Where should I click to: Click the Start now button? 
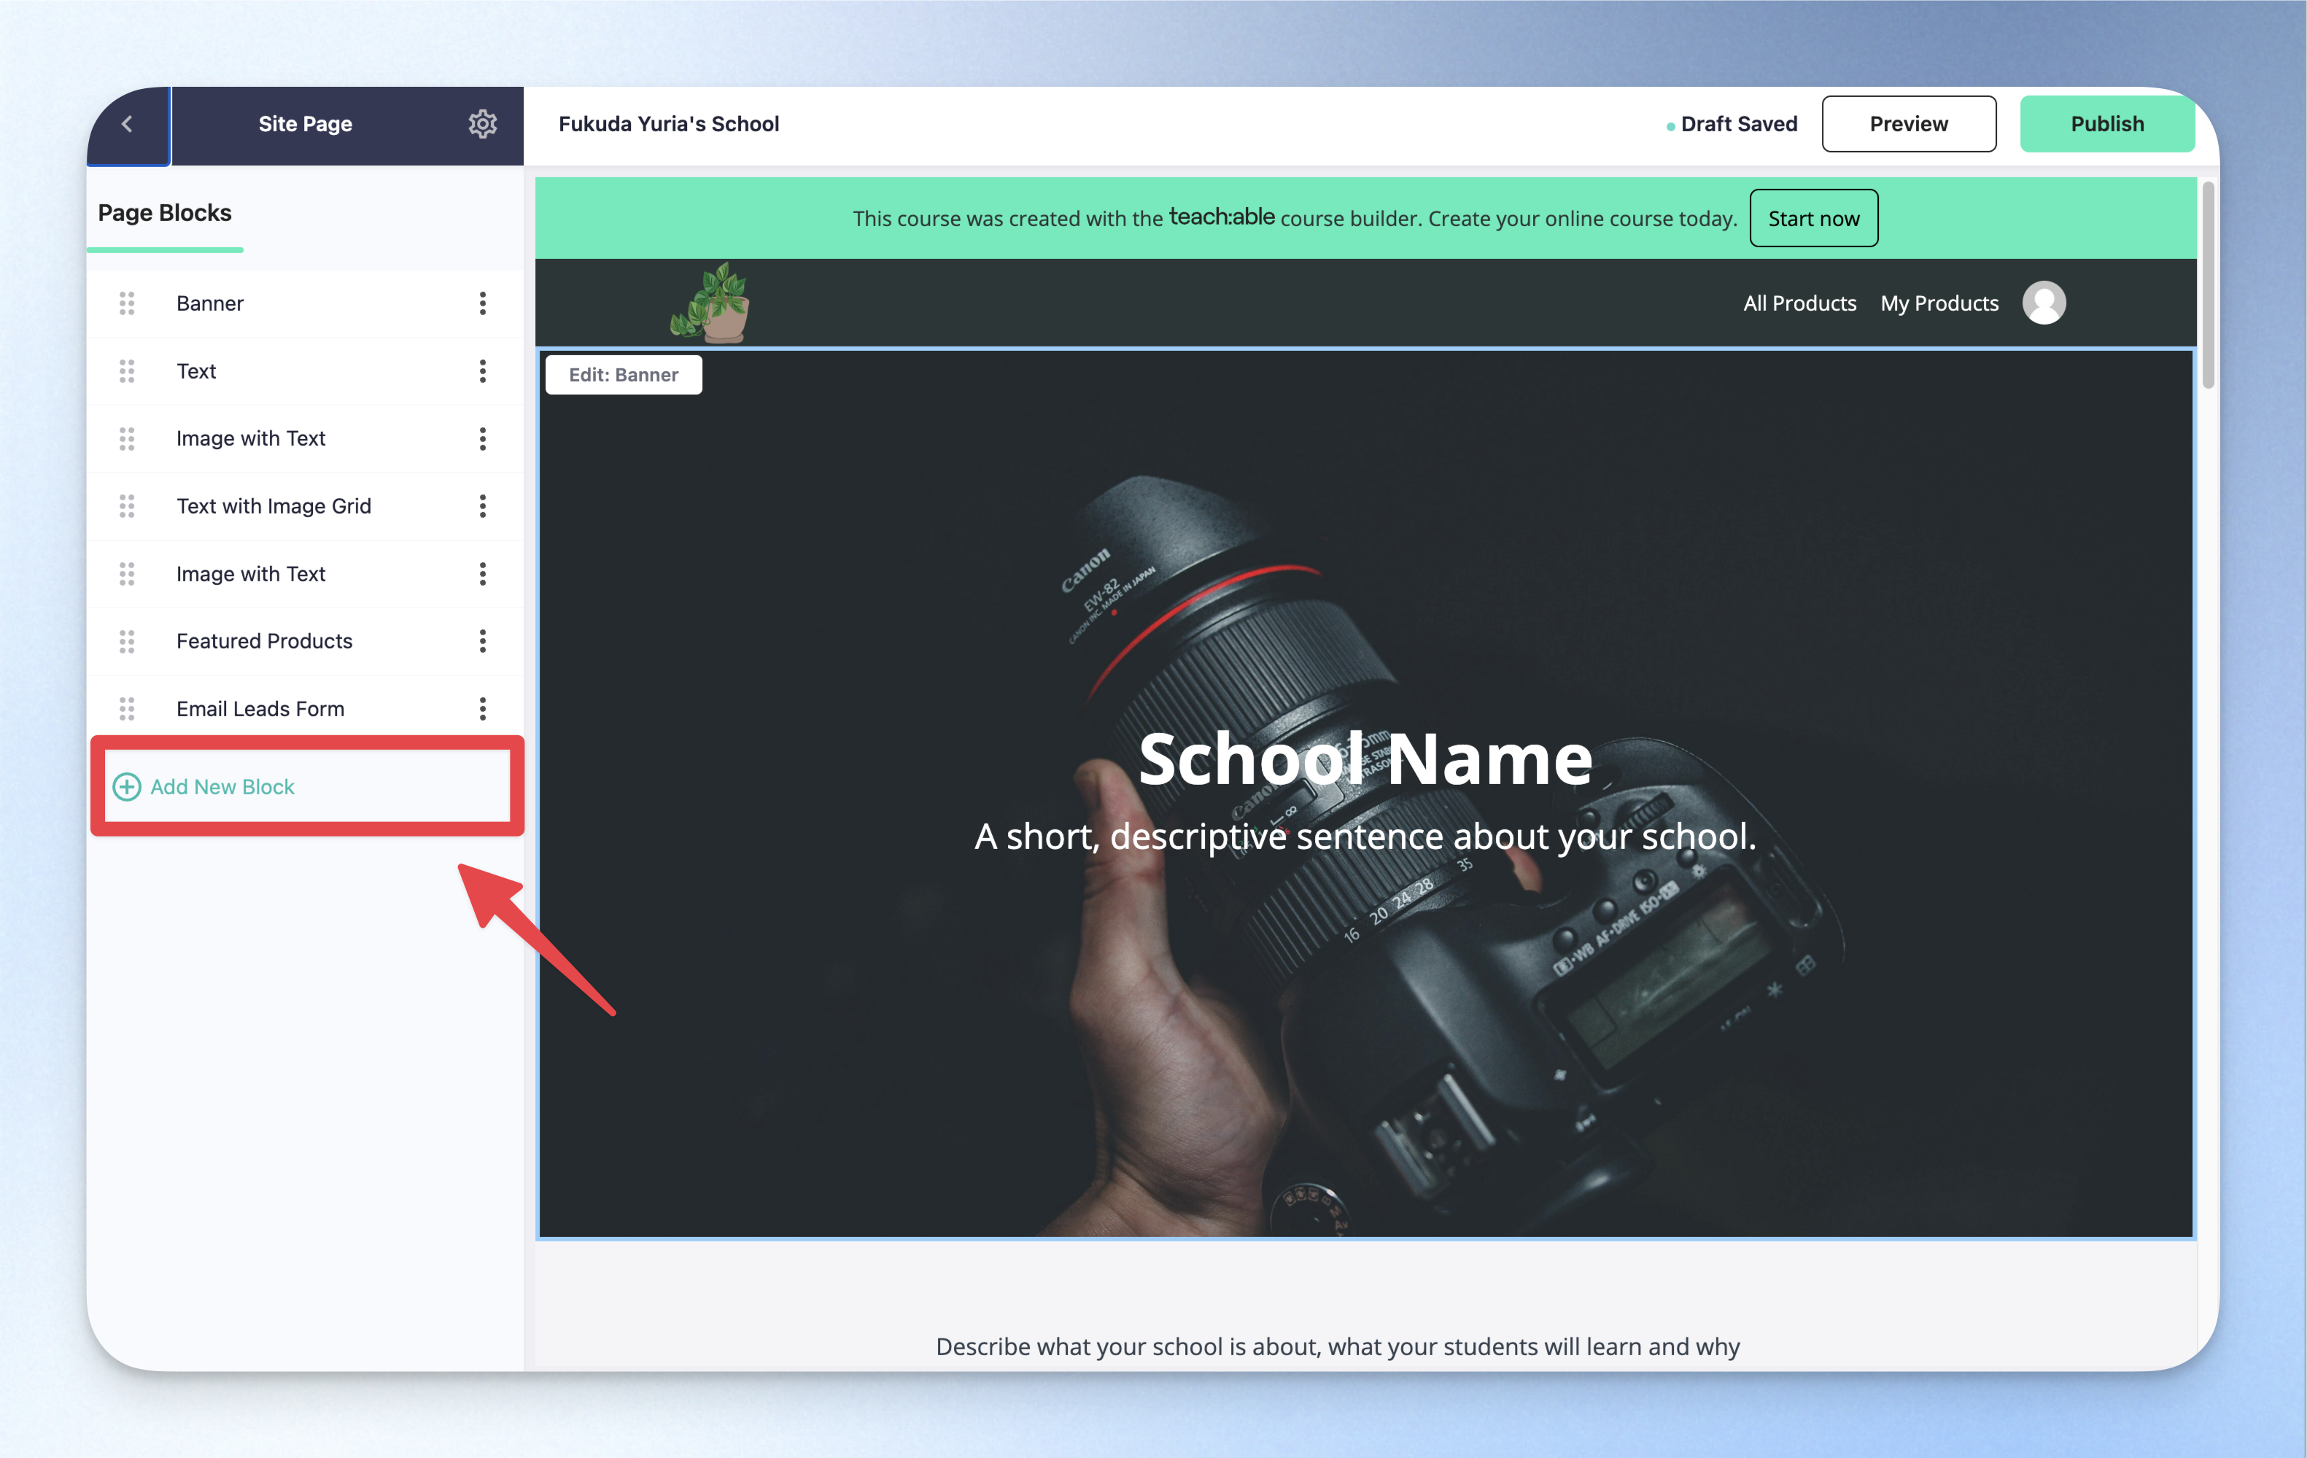pyautogui.click(x=1812, y=218)
